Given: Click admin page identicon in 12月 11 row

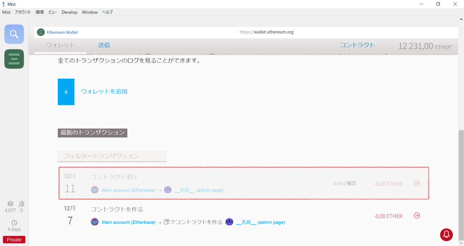Looking at the screenshot, I should [168, 190].
